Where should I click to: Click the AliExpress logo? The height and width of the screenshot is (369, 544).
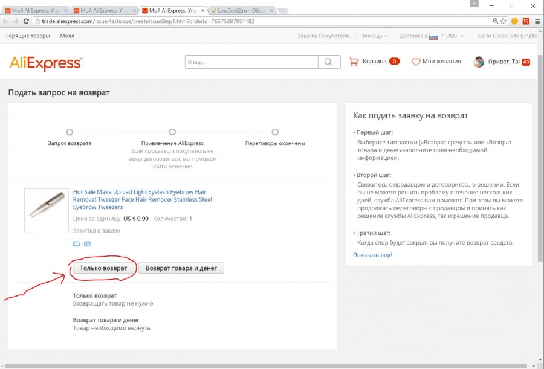coord(46,63)
